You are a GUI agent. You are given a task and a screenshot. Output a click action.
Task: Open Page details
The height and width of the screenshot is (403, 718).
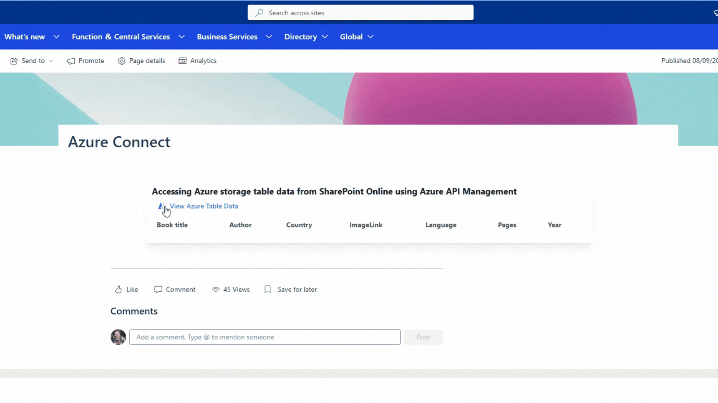[147, 61]
